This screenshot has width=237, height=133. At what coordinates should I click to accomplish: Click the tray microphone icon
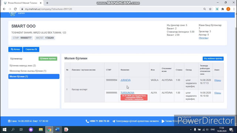195,130
